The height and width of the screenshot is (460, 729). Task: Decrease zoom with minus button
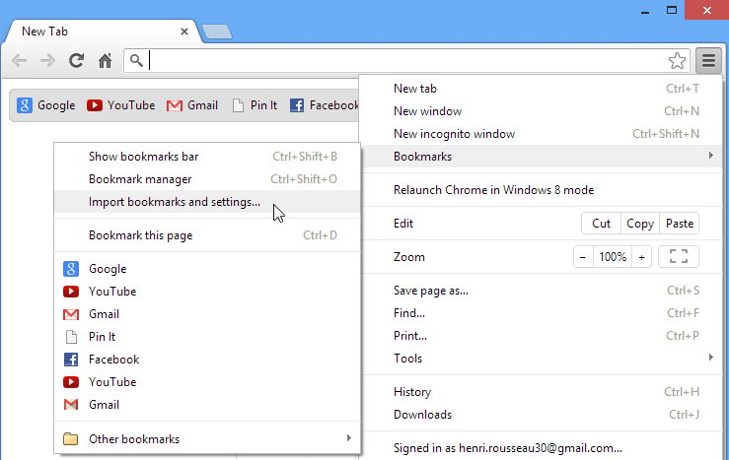583,257
